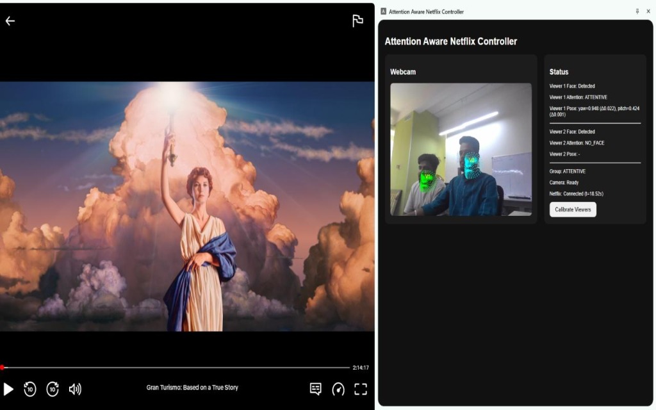Click the 'Viewer 2 Pose: -' line
This screenshot has width=656, height=410.
click(x=564, y=154)
